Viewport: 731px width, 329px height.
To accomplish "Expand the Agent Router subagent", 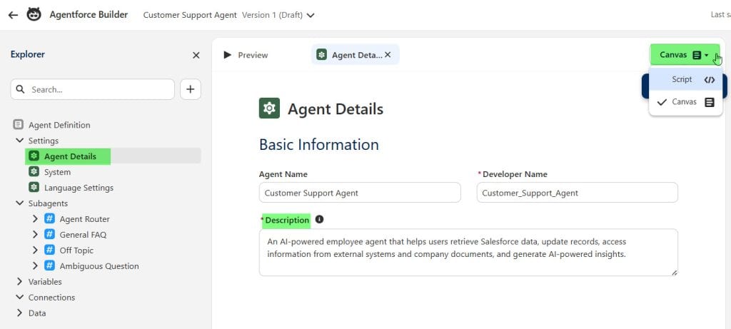I will 35,218.
